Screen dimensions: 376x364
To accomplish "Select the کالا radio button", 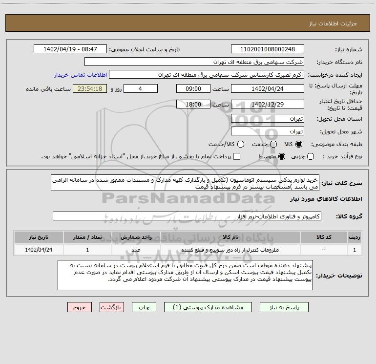I will tap(299, 144).
